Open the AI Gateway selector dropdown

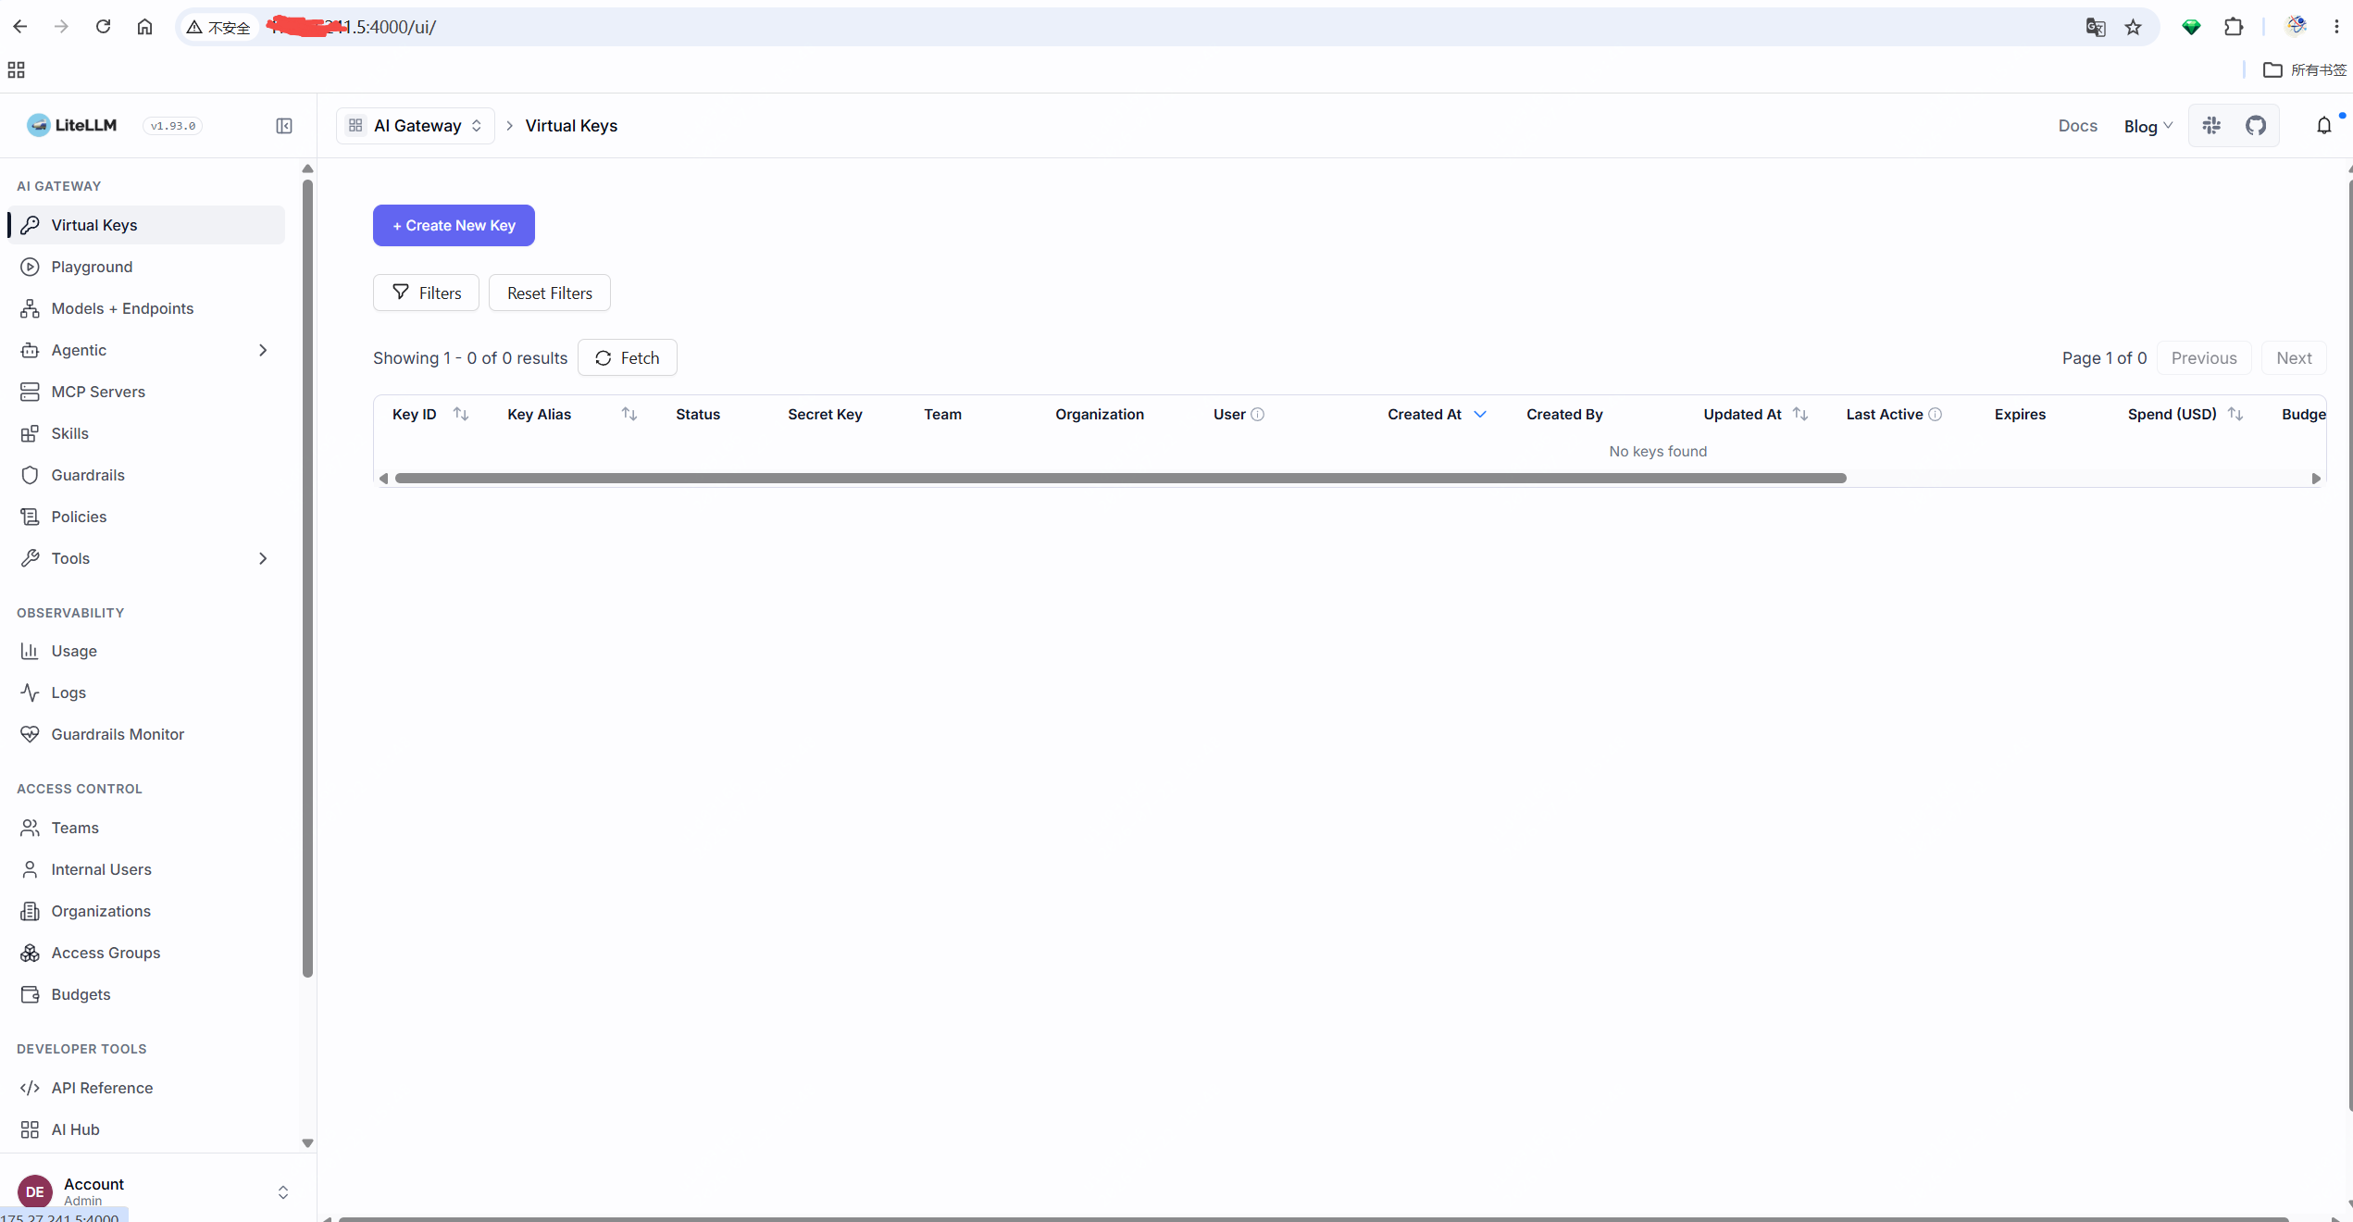pyautogui.click(x=416, y=126)
